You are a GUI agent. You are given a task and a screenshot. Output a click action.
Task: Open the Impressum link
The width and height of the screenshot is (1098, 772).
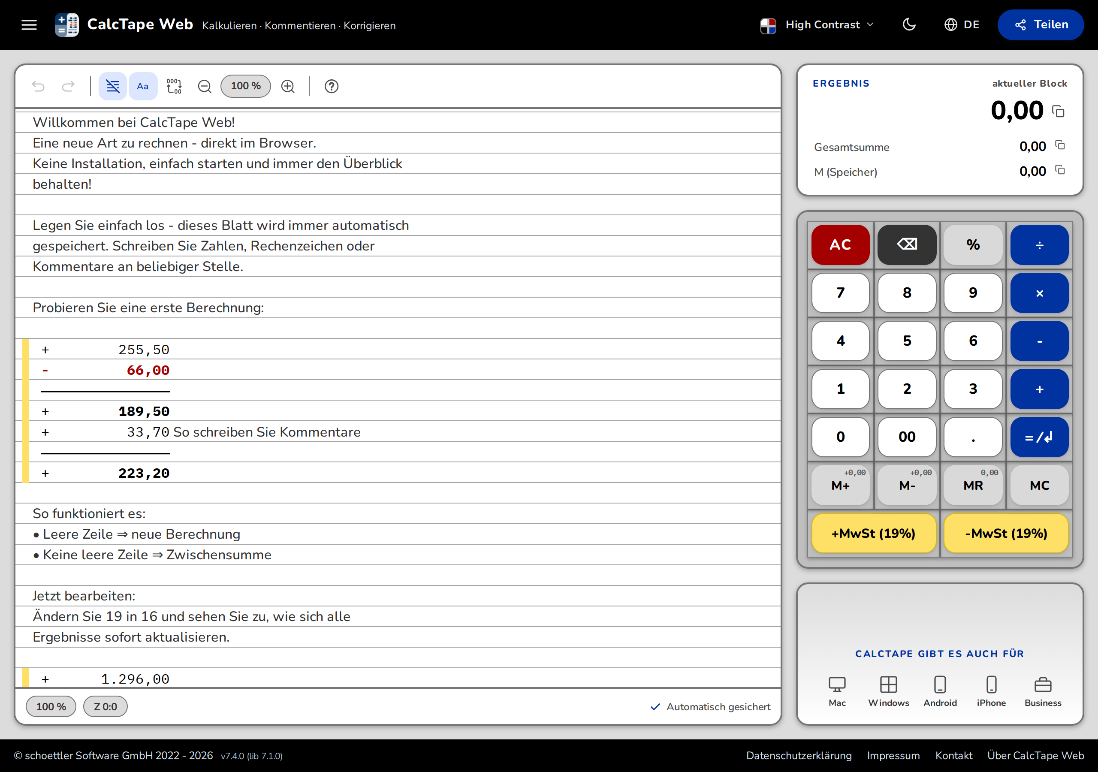point(893,755)
